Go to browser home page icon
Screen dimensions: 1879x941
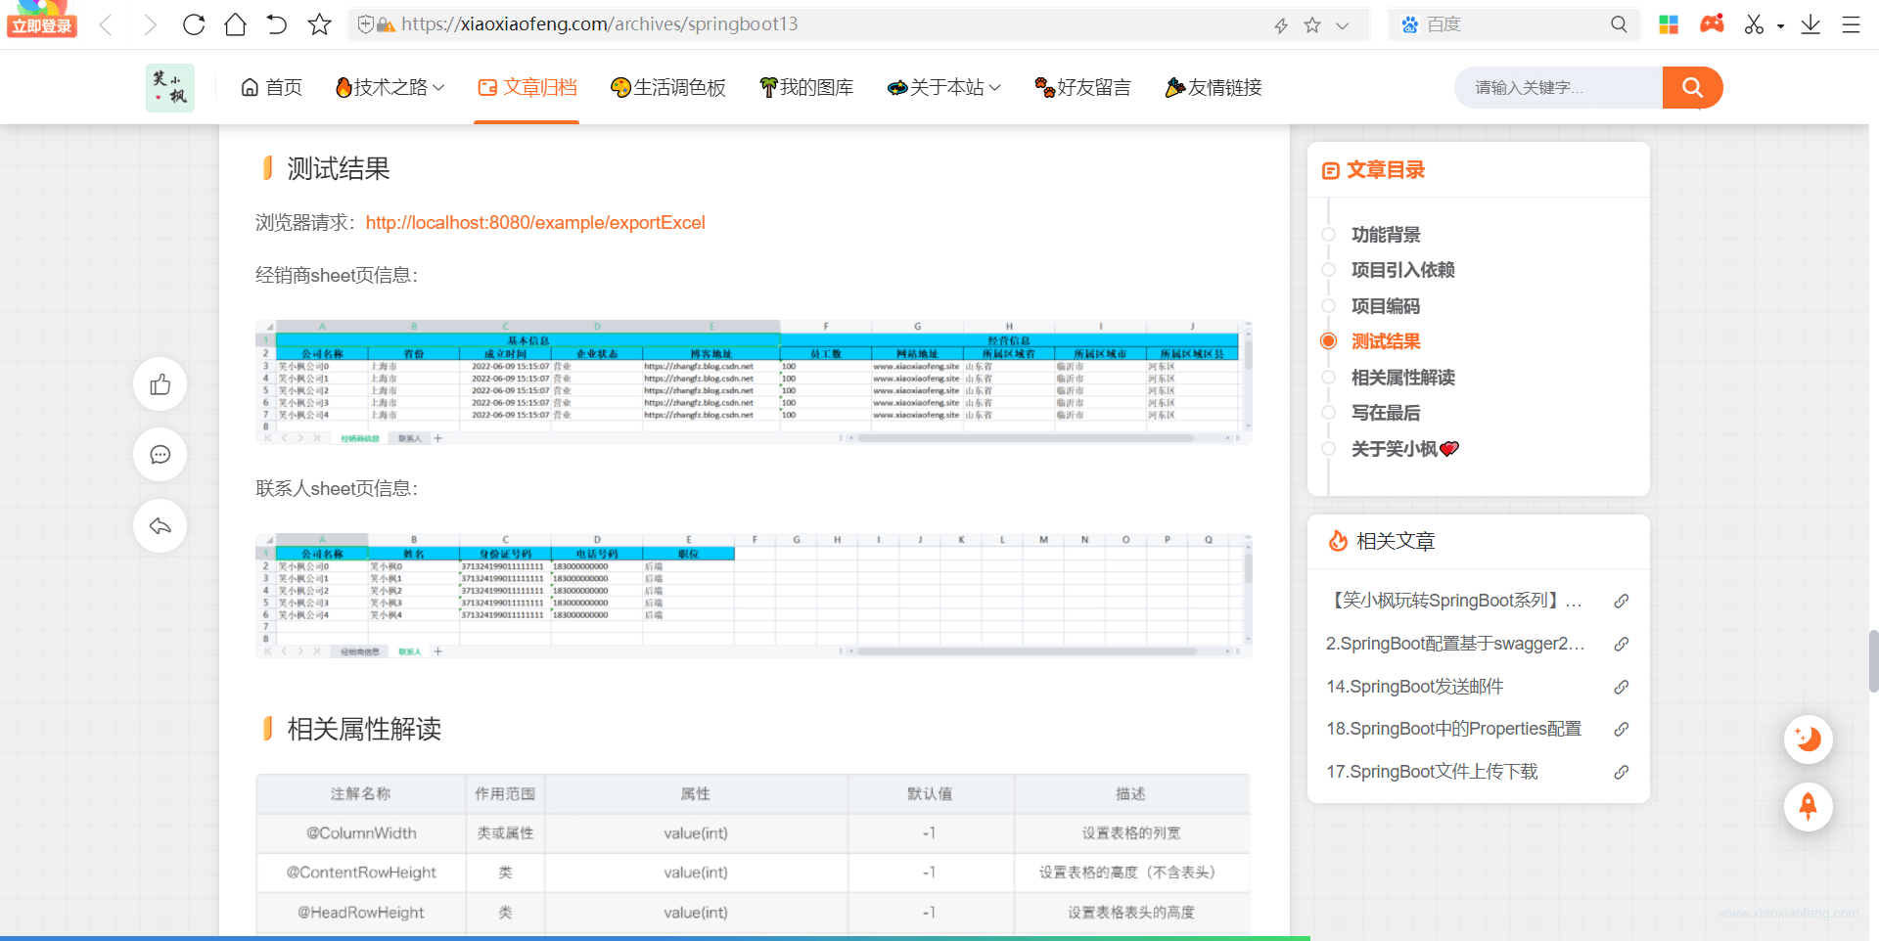[x=235, y=24]
